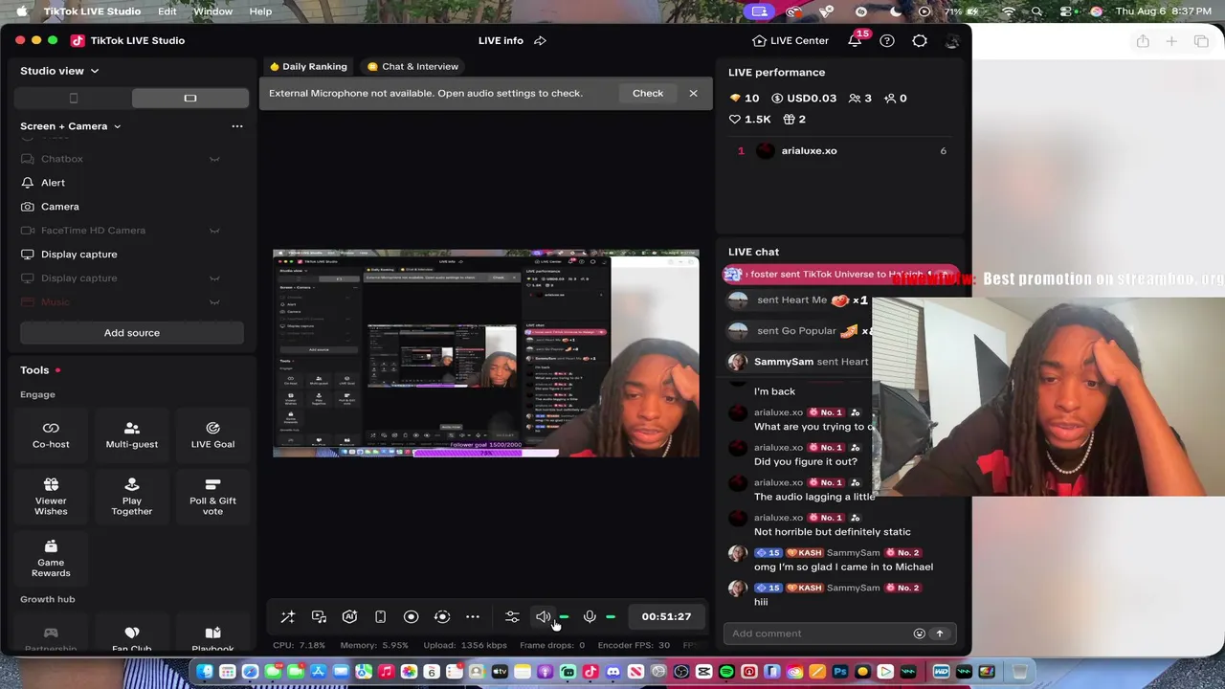Click the 00:51:27 live timer
The width and height of the screenshot is (1225, 689).
(666, 617)
